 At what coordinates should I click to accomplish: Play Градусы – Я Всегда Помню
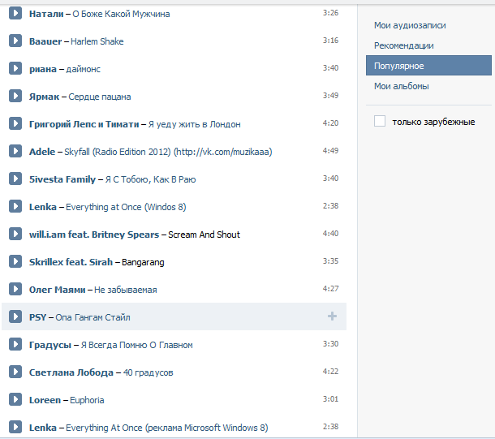(15, 344)
